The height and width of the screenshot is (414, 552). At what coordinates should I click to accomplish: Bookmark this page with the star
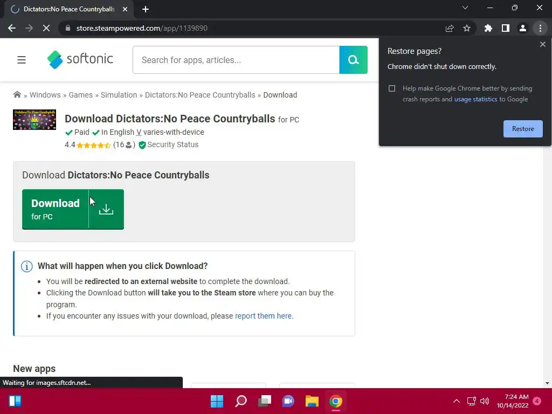[x=467, y=28]
